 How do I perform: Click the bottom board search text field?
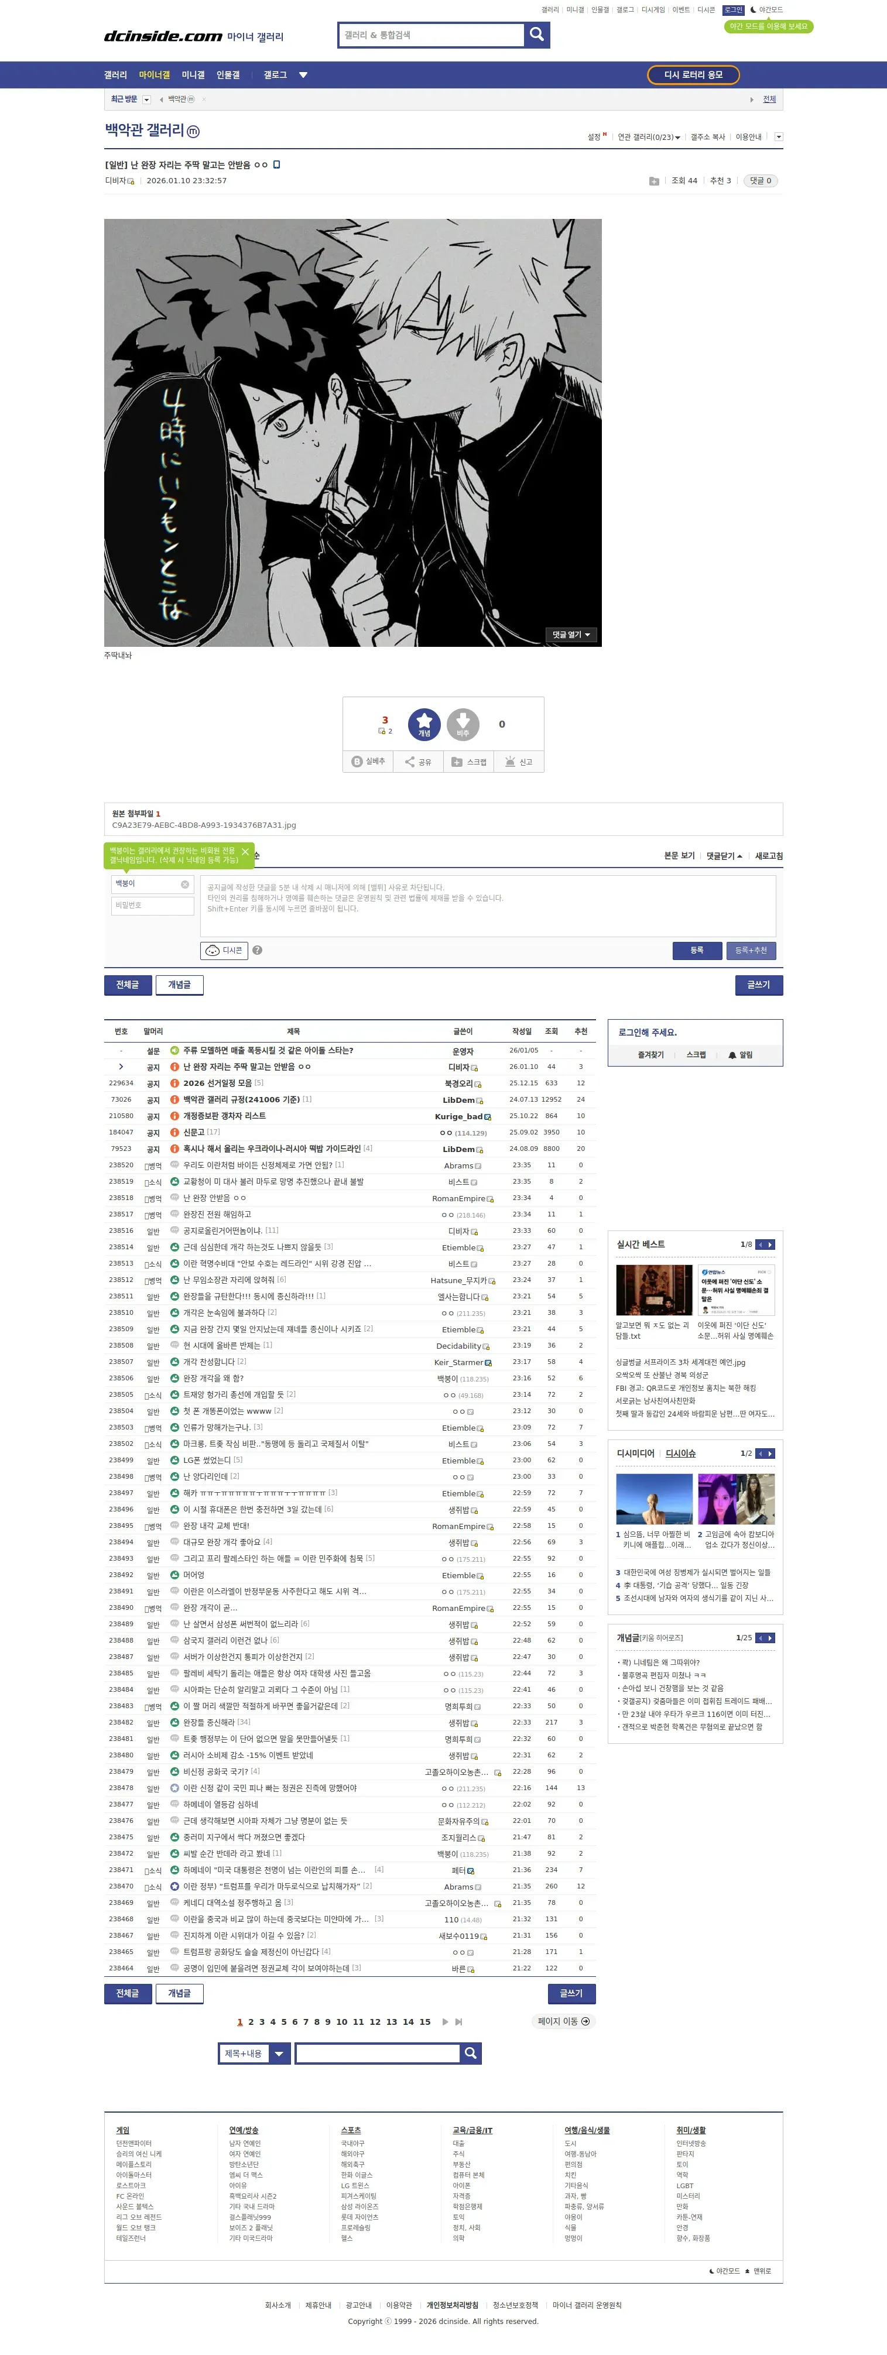click(378, 2054)
